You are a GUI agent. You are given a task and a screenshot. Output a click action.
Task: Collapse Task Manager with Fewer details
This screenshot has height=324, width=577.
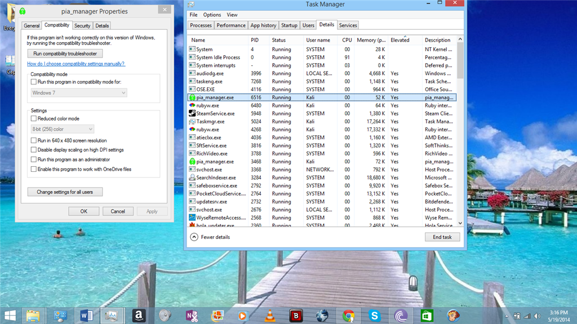[210, 237]
